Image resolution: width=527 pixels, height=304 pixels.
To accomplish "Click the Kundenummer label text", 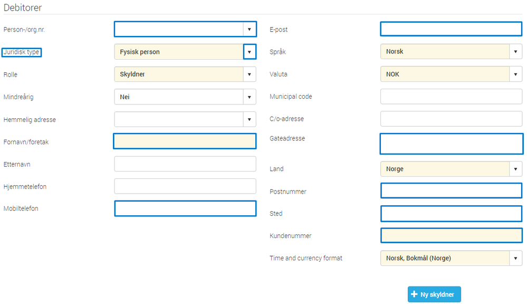I will tap(290, 236).
